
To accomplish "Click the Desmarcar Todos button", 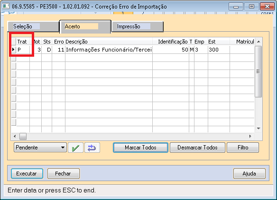I will pos(197,148).
